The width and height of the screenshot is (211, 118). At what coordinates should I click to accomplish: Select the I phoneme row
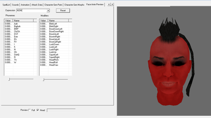(x=20, y=44)
